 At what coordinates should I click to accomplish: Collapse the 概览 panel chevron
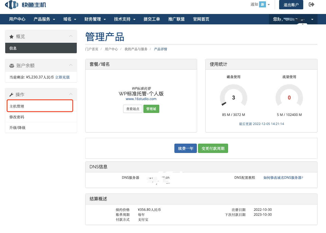click(x=71, y=36)
